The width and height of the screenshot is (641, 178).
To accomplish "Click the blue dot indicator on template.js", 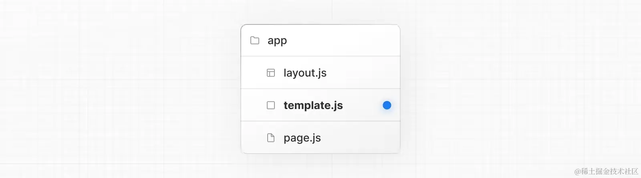I will click(387, 105).
